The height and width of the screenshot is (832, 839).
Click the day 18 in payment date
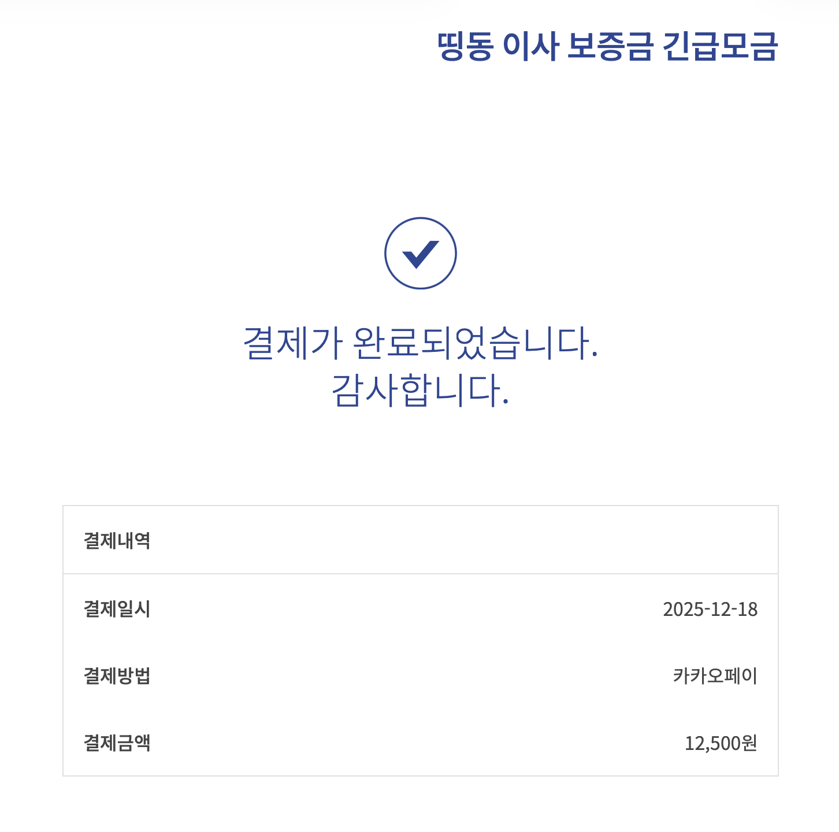click(748, 610)
